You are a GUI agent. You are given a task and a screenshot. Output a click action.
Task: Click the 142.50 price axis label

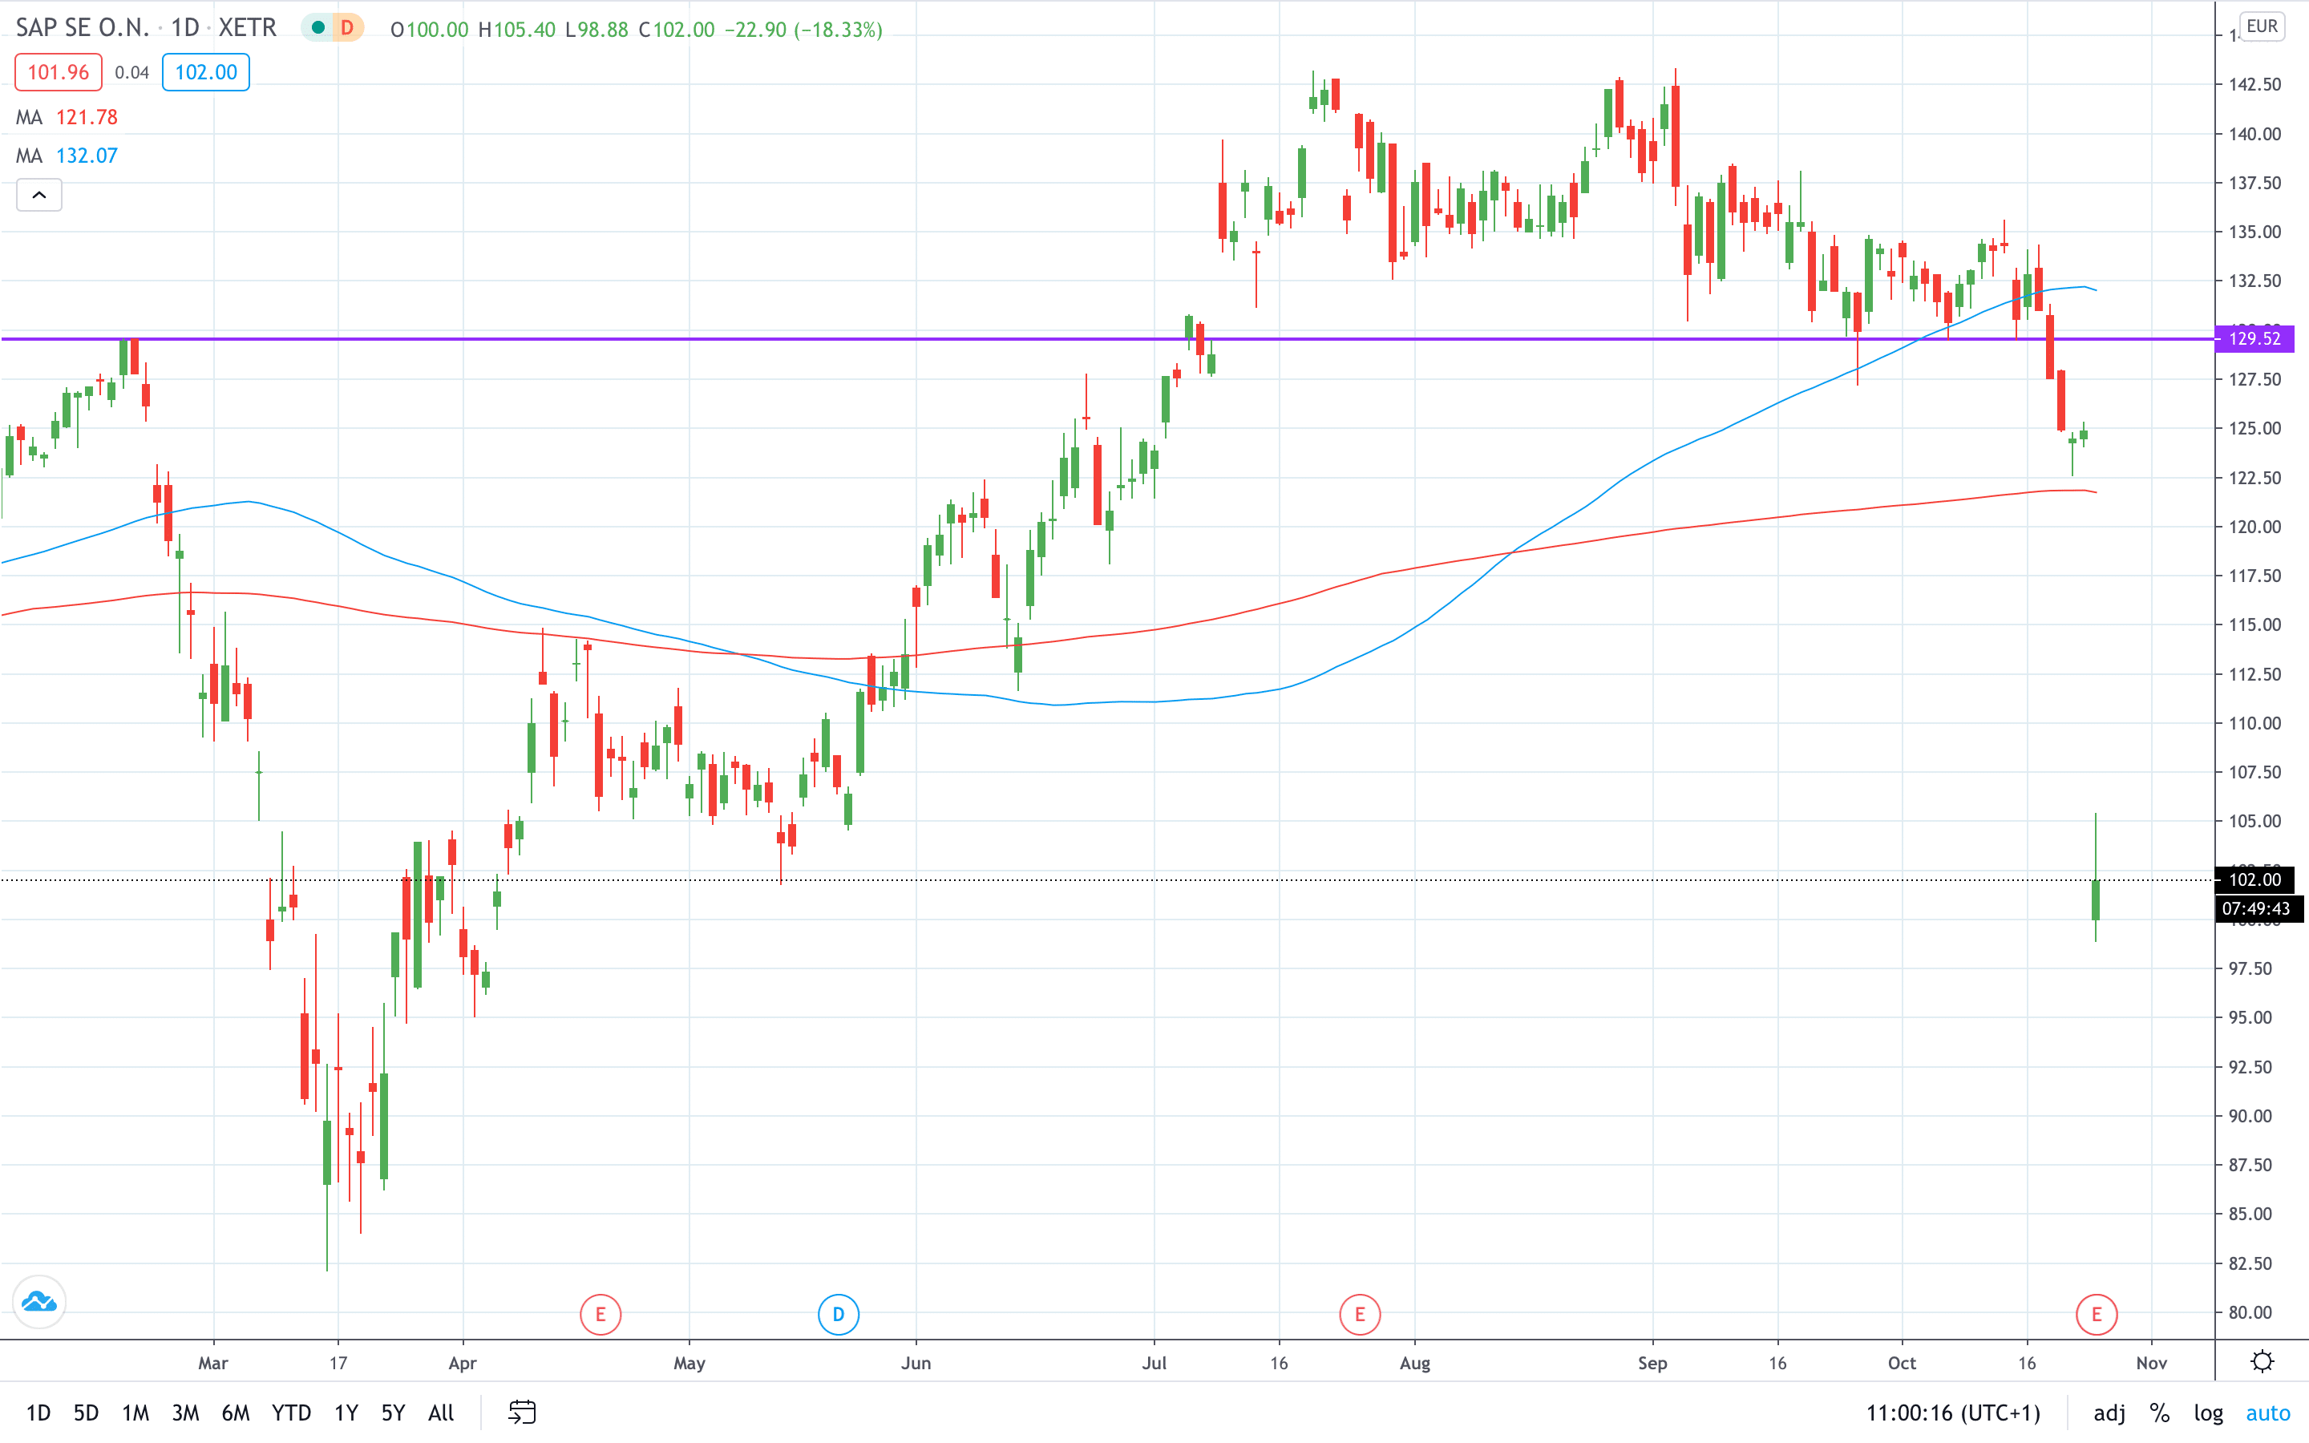pyautogui.click(x=2254, y=84)
